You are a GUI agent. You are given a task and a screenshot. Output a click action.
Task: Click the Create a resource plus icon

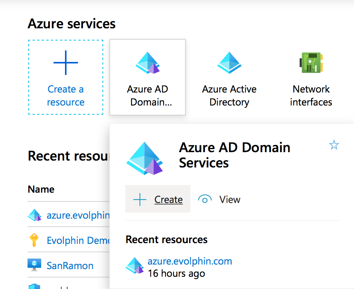tap(66, 63)
